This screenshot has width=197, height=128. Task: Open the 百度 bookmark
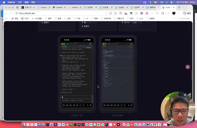coord(15,18)
